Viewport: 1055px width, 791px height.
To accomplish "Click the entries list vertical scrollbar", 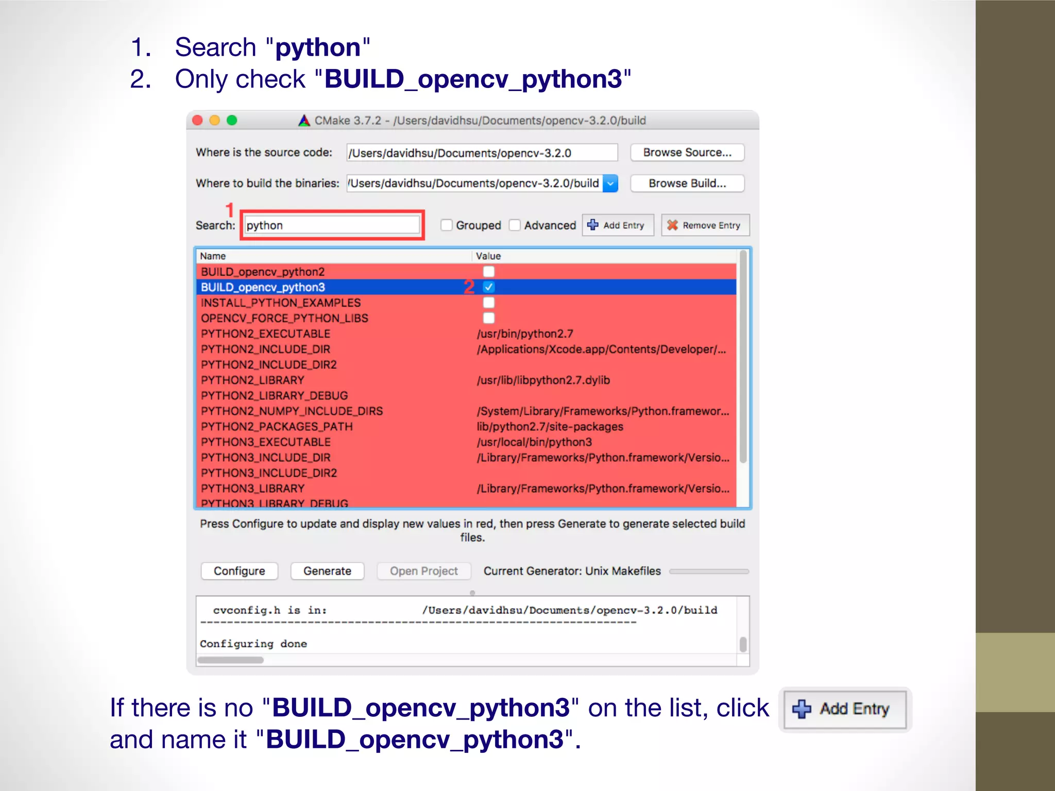I will click(x=743, y=357).
